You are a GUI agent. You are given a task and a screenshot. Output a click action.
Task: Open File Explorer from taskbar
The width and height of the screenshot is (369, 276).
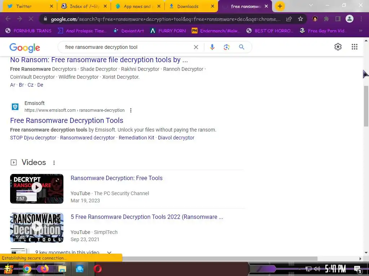pos(62,269)
